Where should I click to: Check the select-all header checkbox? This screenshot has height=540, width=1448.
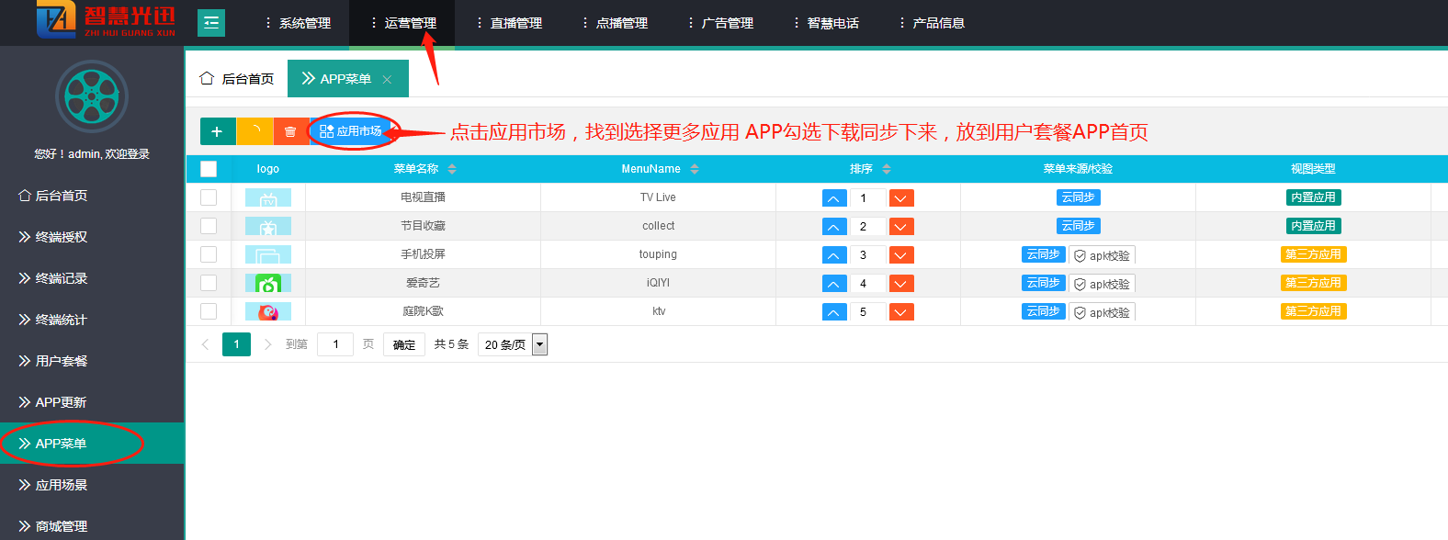209,169
